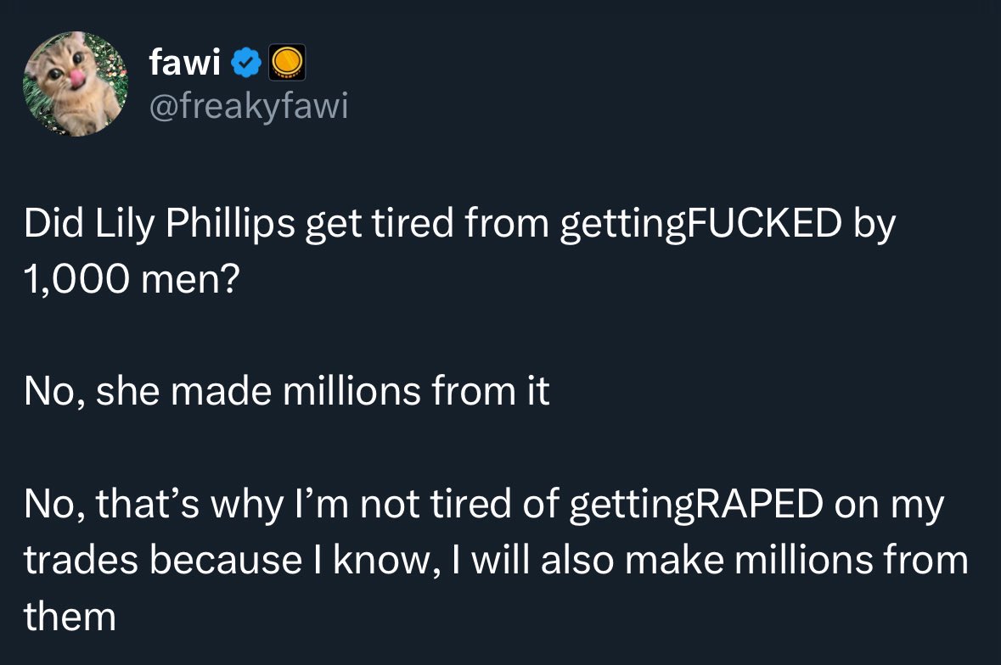Click the word "made" in second paragraph
The height and width of the screenshot is (665, 1001).
220,390
